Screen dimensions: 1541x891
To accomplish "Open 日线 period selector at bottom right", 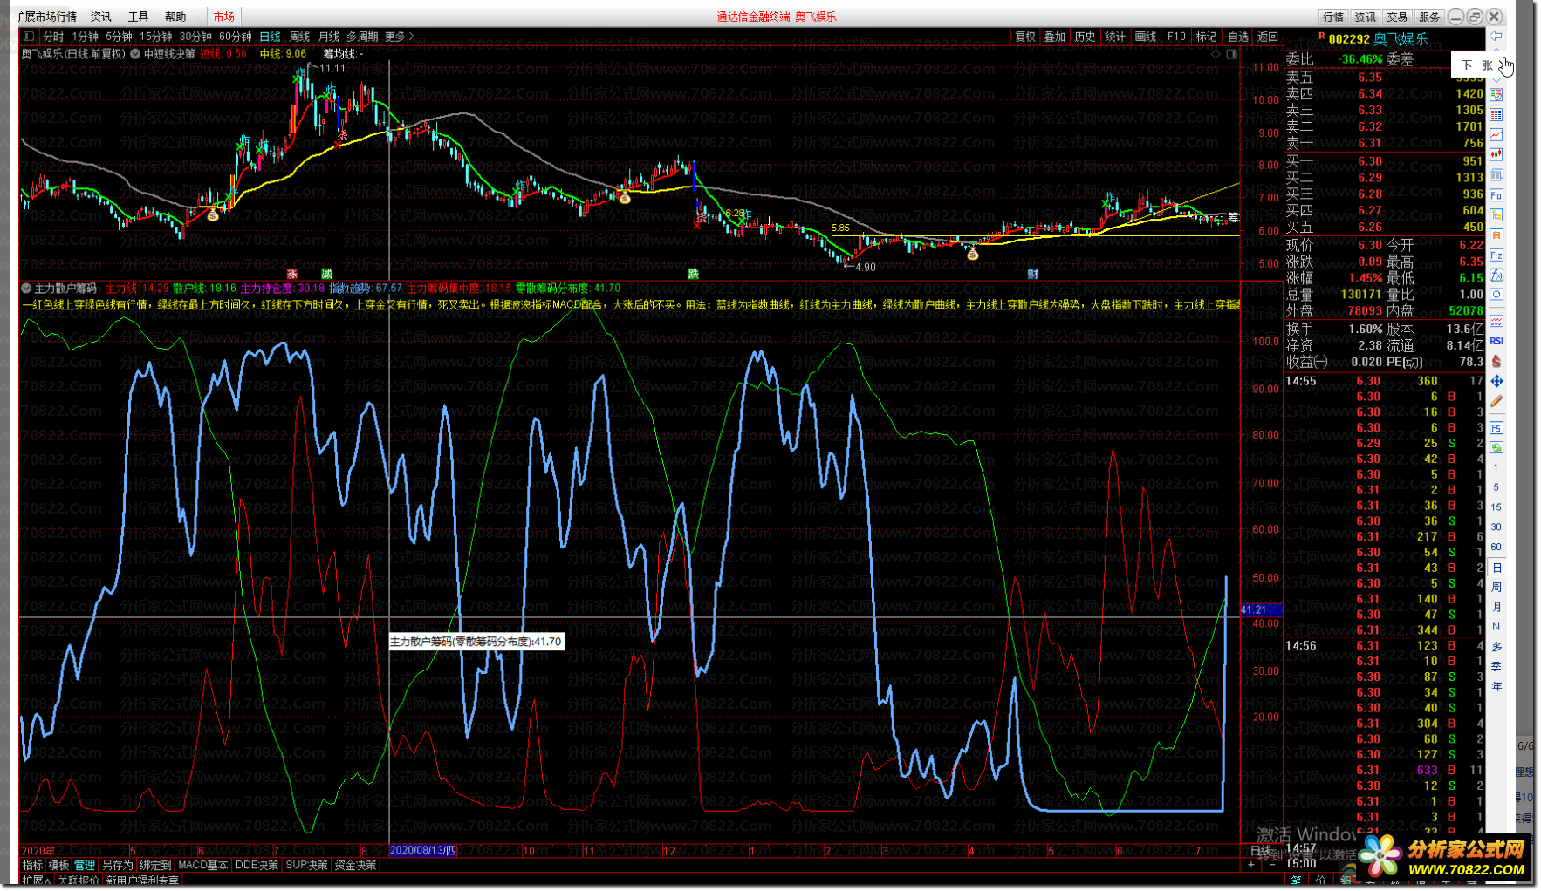I will (x=1261, y=851).
